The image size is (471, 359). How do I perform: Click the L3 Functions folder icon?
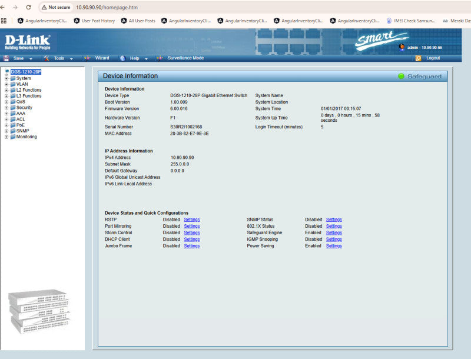click(13, 96)
